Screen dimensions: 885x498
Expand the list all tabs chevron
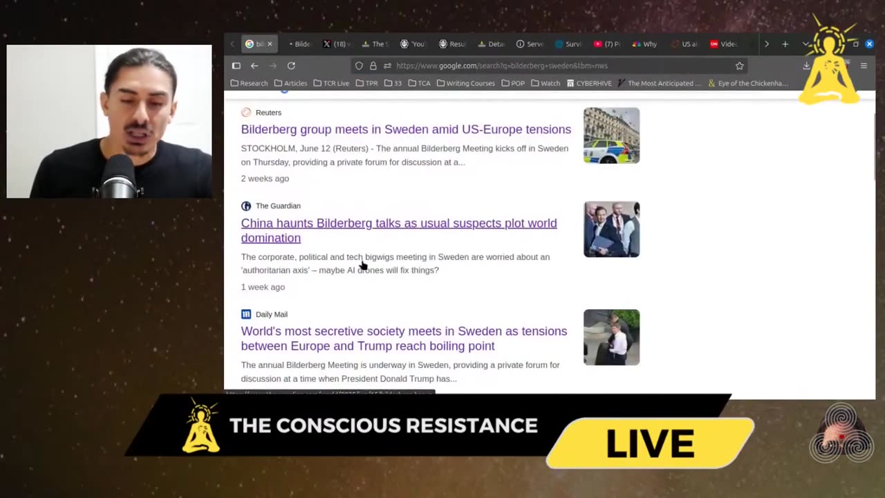[x=805, y=44]
